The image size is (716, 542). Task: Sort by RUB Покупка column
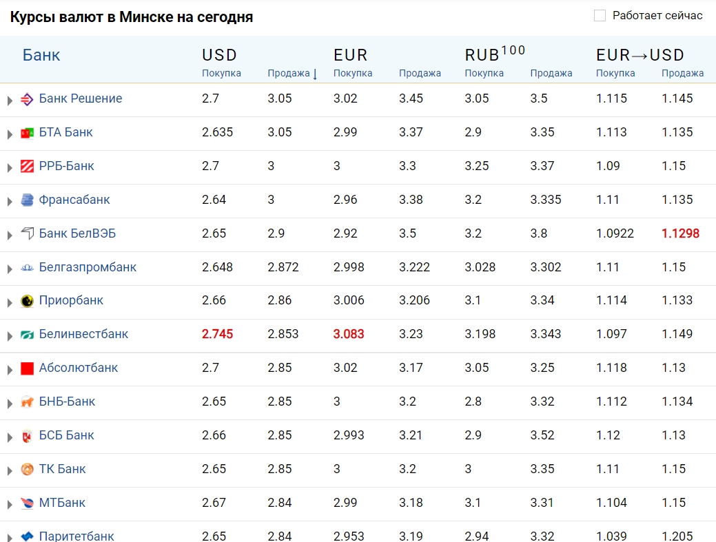[484, 74]
